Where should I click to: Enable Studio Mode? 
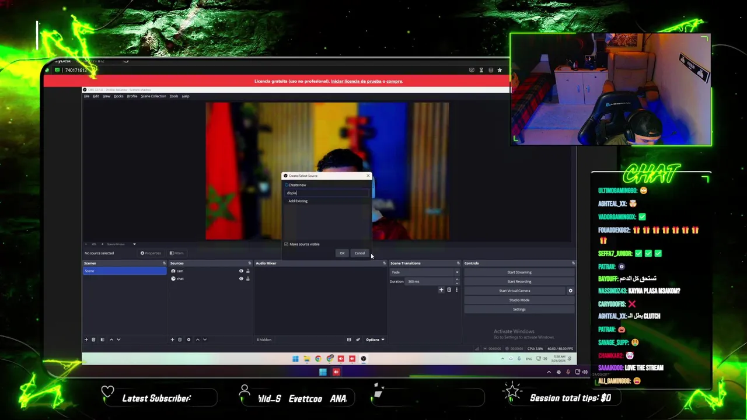(x=519, y=300)
